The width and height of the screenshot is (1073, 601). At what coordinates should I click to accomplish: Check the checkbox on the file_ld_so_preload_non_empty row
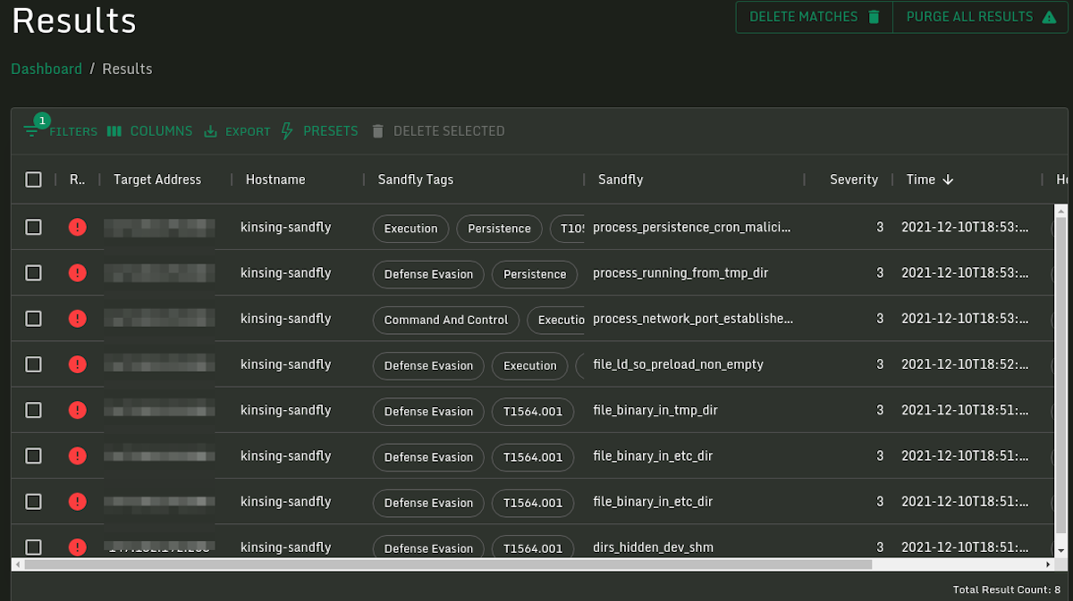33,363
